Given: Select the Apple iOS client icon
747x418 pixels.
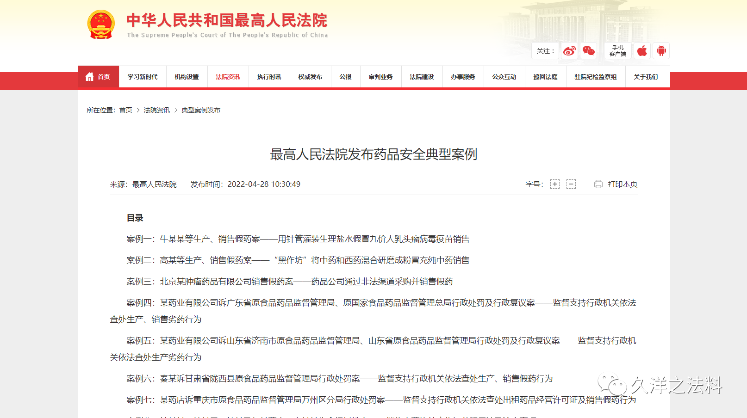Looking at the screenshot, I should (642, 51).
